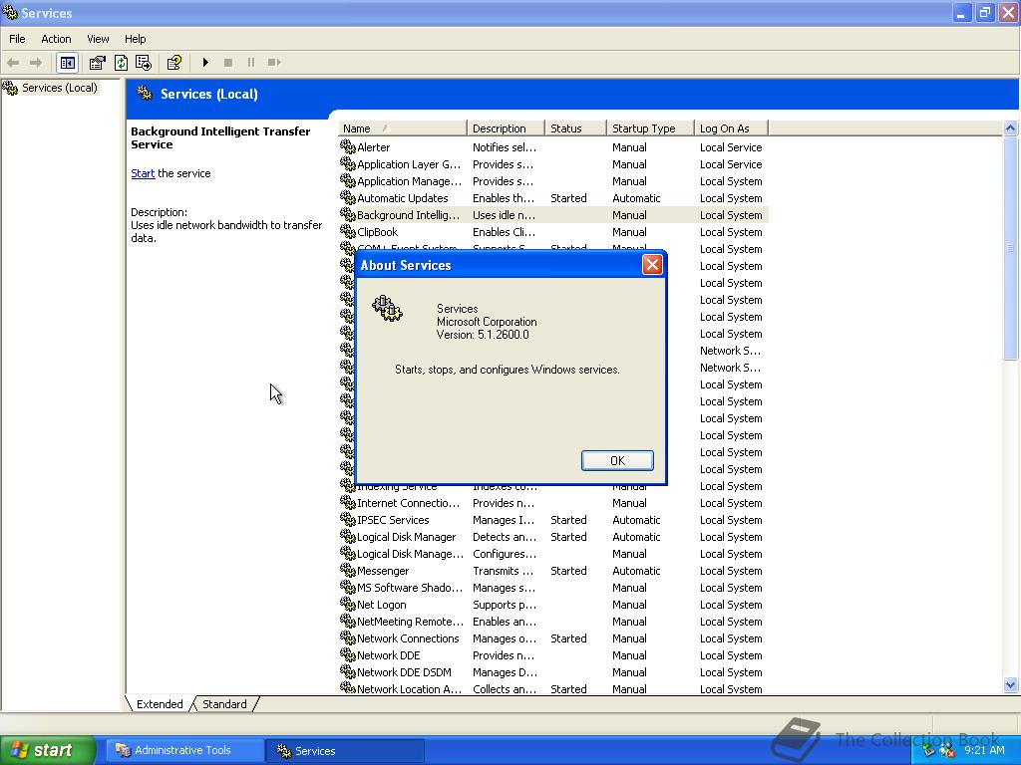Click the Automatic Updates service icon
The height and width of the screenshot is (765, 1021).
pos(348,198)
